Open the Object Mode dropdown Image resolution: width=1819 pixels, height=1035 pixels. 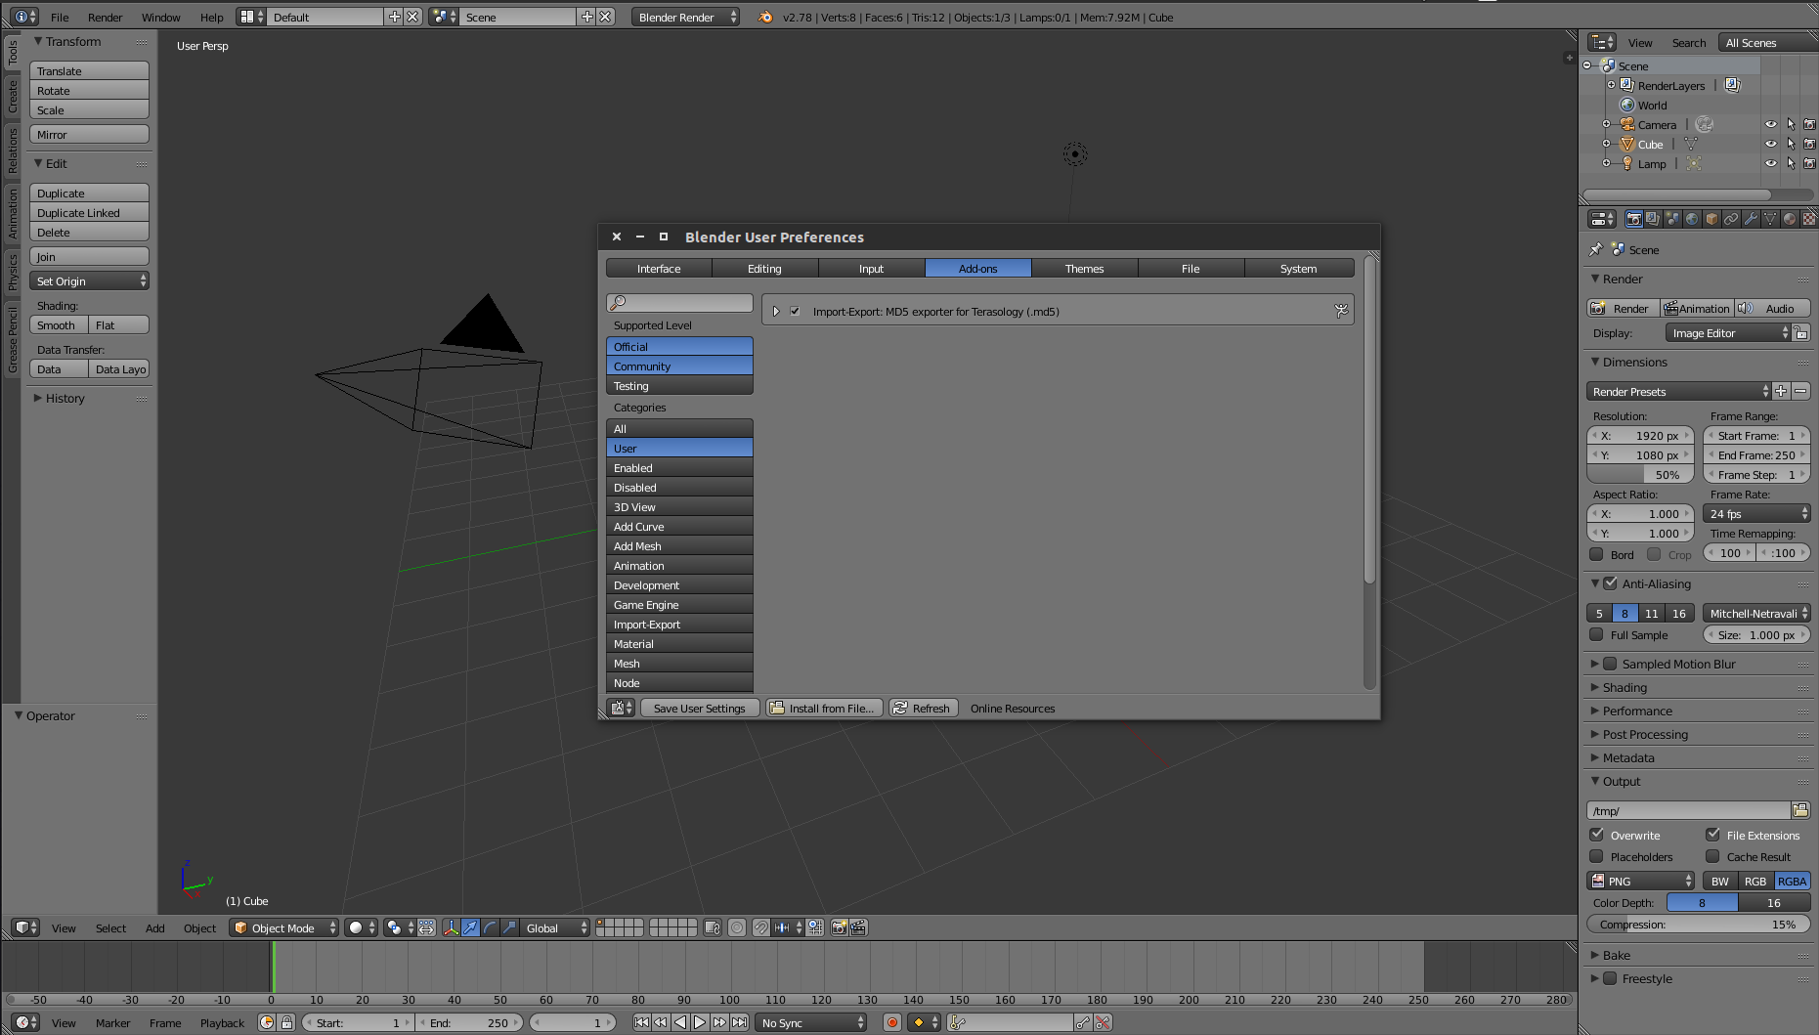coord(284,927)
